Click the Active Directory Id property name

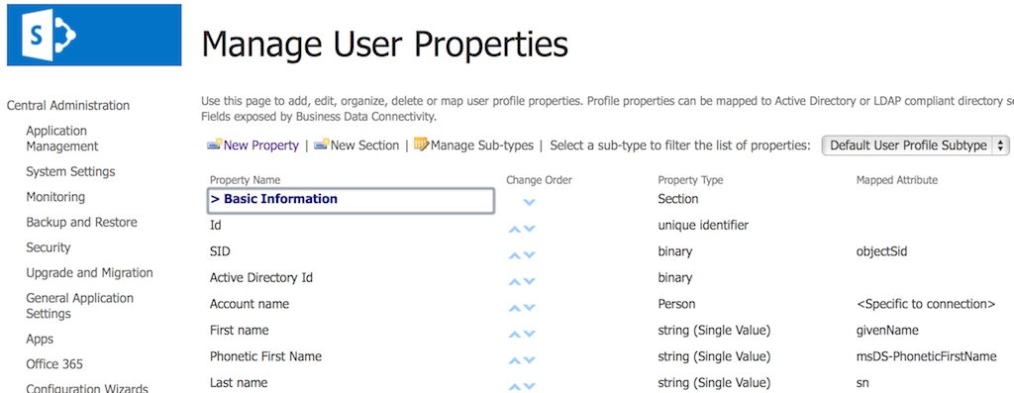261,278
